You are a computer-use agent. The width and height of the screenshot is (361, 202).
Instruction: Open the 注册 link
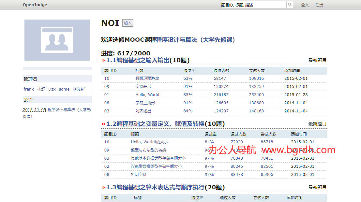[319, 5]
